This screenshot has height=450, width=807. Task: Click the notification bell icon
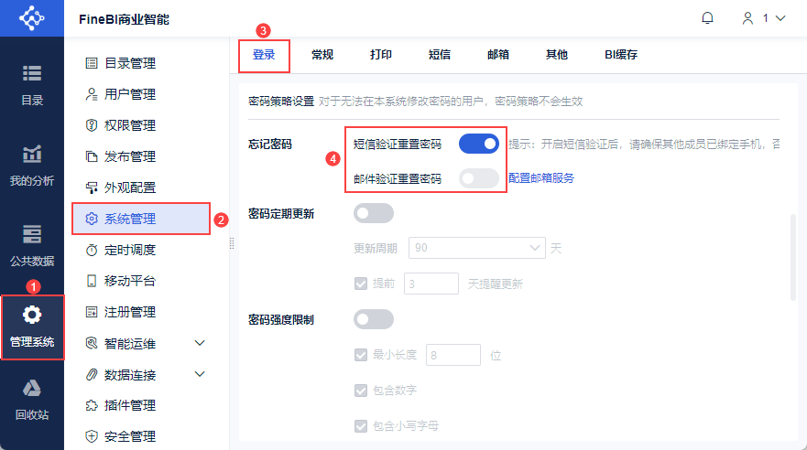pyautogui.click(x=707, y=18)
